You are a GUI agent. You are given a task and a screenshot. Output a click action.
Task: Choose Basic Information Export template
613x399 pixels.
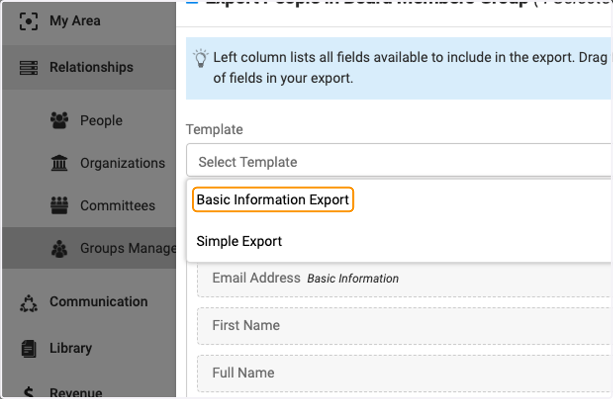pyautogui.click(x=273, y=200)
